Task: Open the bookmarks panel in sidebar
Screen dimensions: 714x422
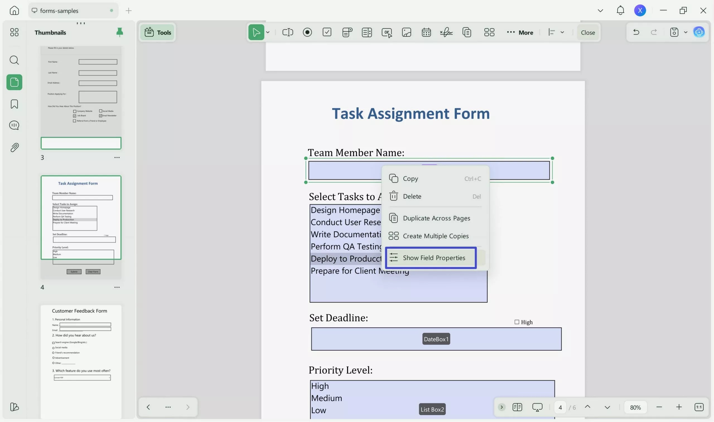Action: tap(14, 104)
